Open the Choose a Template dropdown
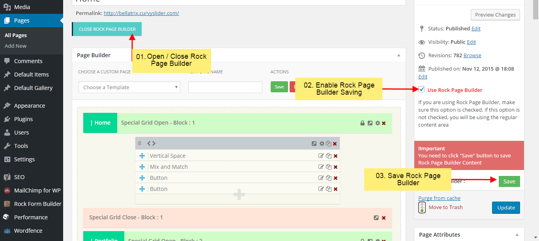The width and height of the screenshot is (539, 241). [129, 87]
